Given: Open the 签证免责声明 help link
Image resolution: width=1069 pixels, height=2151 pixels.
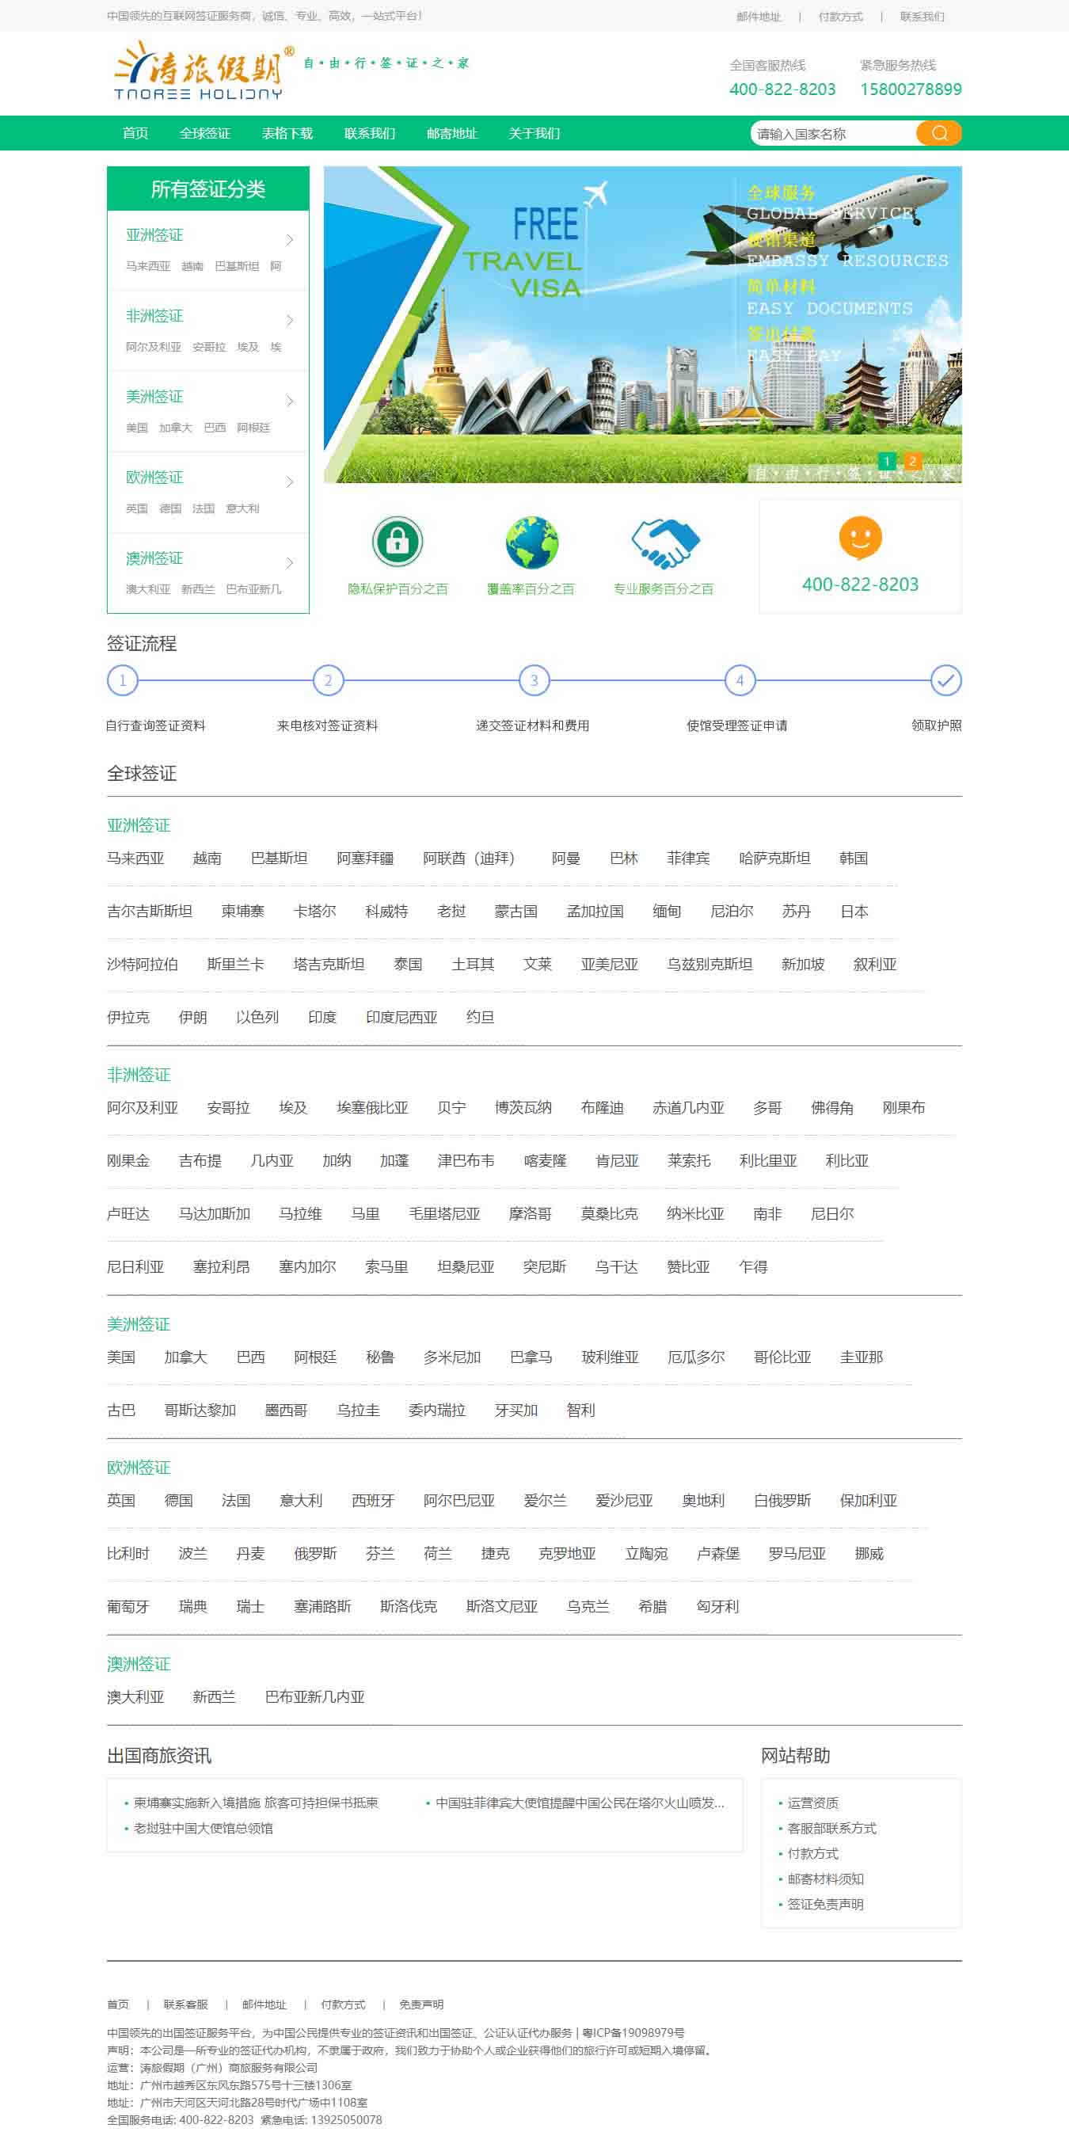Looking at the screenshot, I should pyautogui.click(x=825, y=1904).
